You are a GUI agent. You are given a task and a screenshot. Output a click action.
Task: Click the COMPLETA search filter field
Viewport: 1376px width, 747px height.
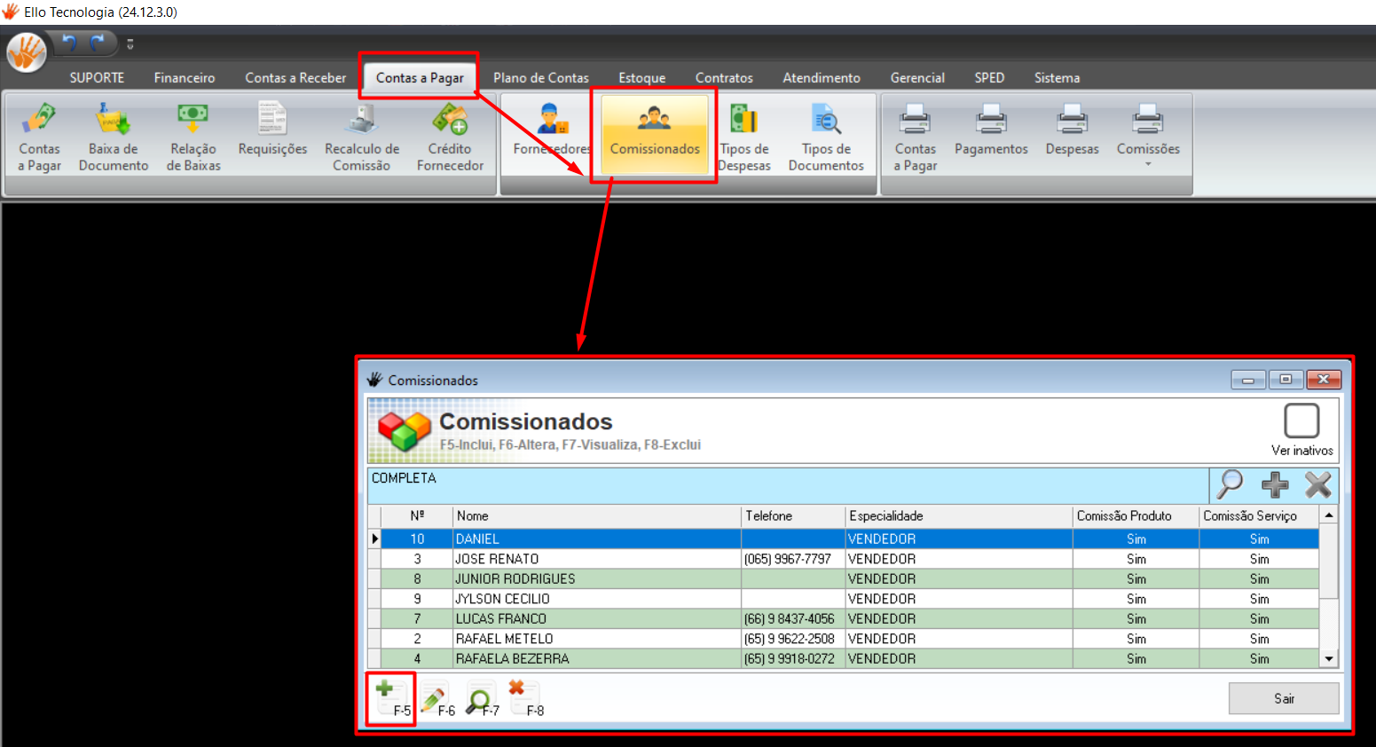coord(788,485)
